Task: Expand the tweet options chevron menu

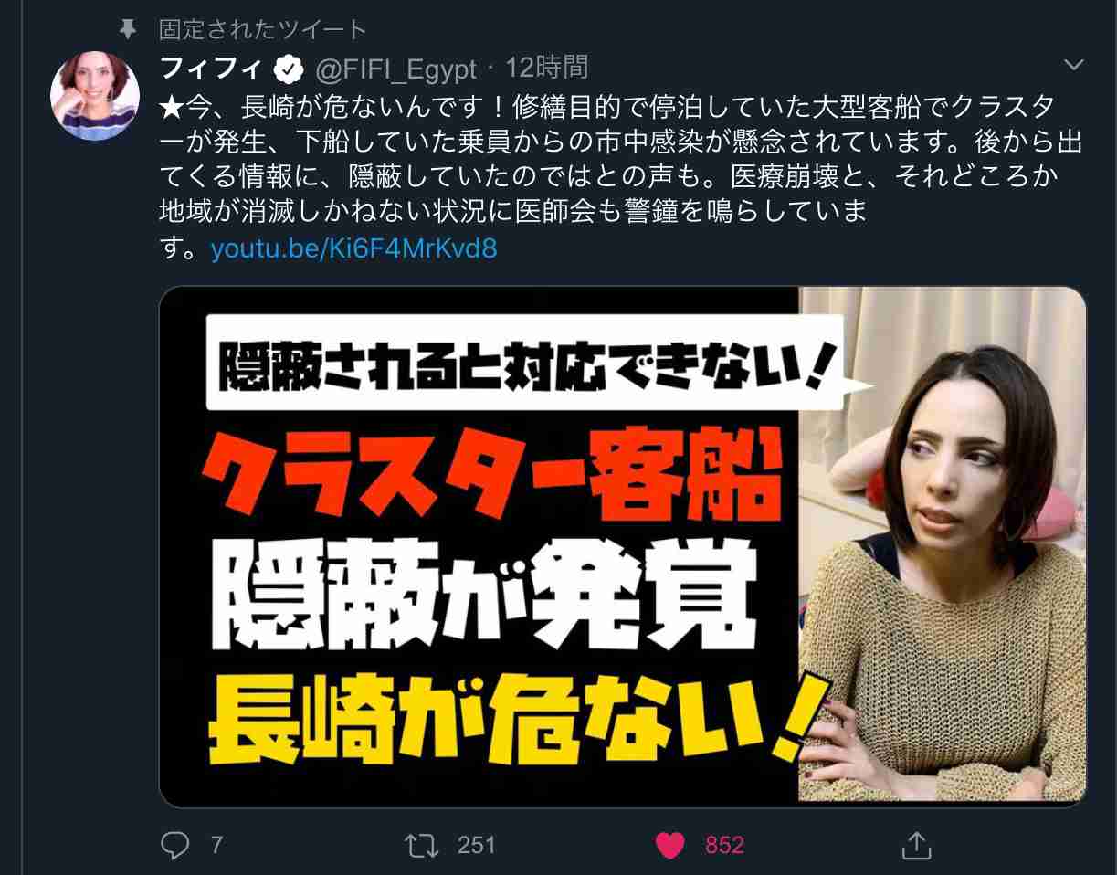Action: [x=1074, y=65]
